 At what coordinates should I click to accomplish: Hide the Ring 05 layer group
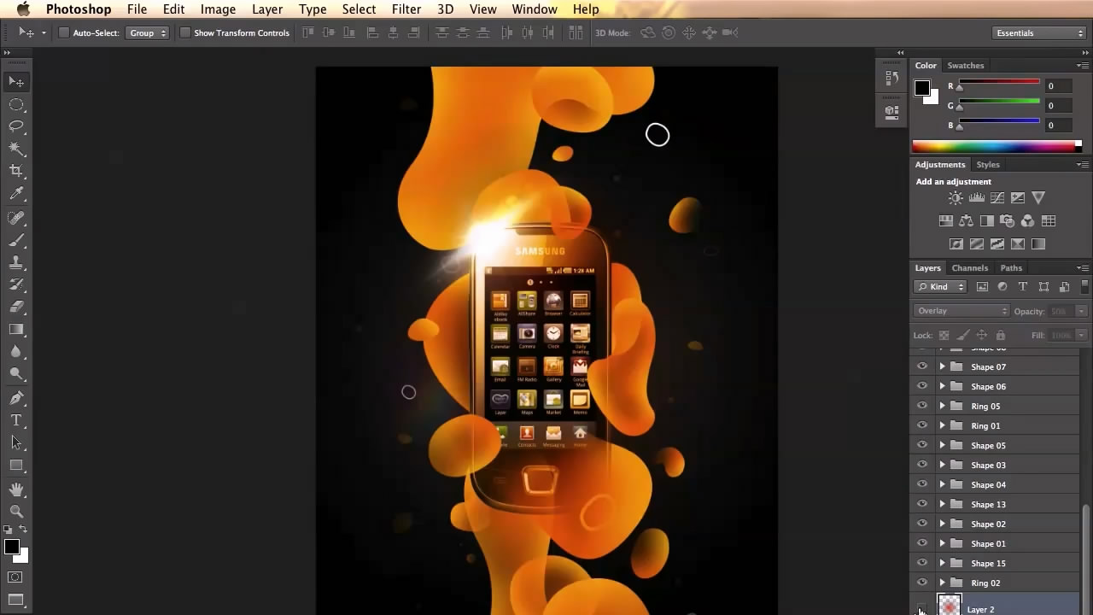pyautogui.click(x=921, y=406)
